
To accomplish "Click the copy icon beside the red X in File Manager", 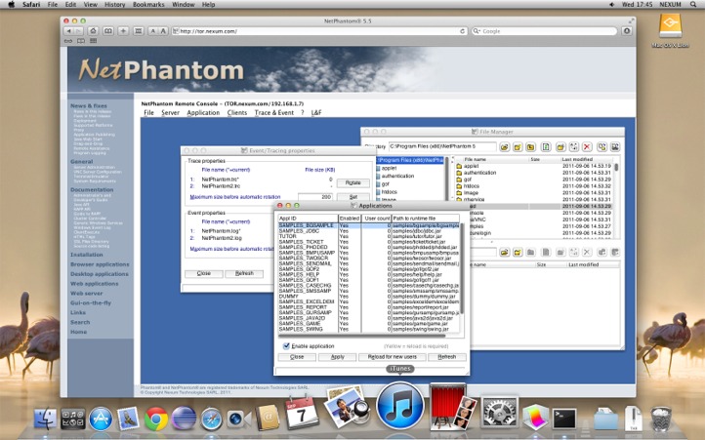I will click(x=601, y=147).
